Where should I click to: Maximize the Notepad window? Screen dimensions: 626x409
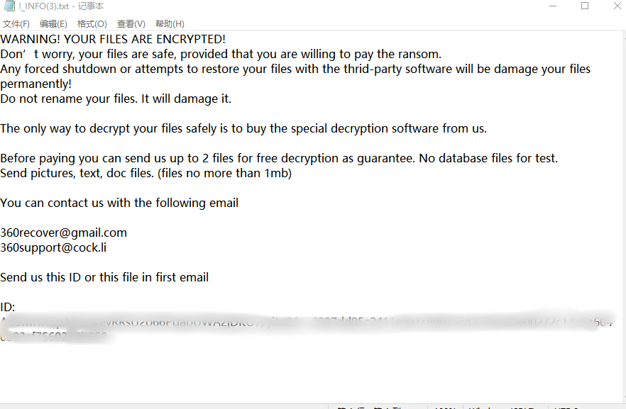pyautogui.click(x=585, y=6)
